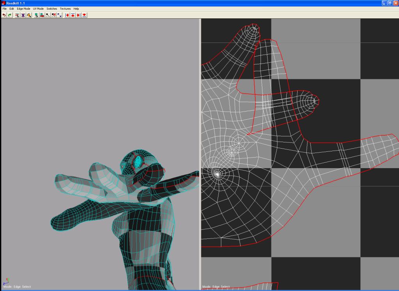Click the pin with red X icon
The image size is (399, 291).
pos(54,15)
